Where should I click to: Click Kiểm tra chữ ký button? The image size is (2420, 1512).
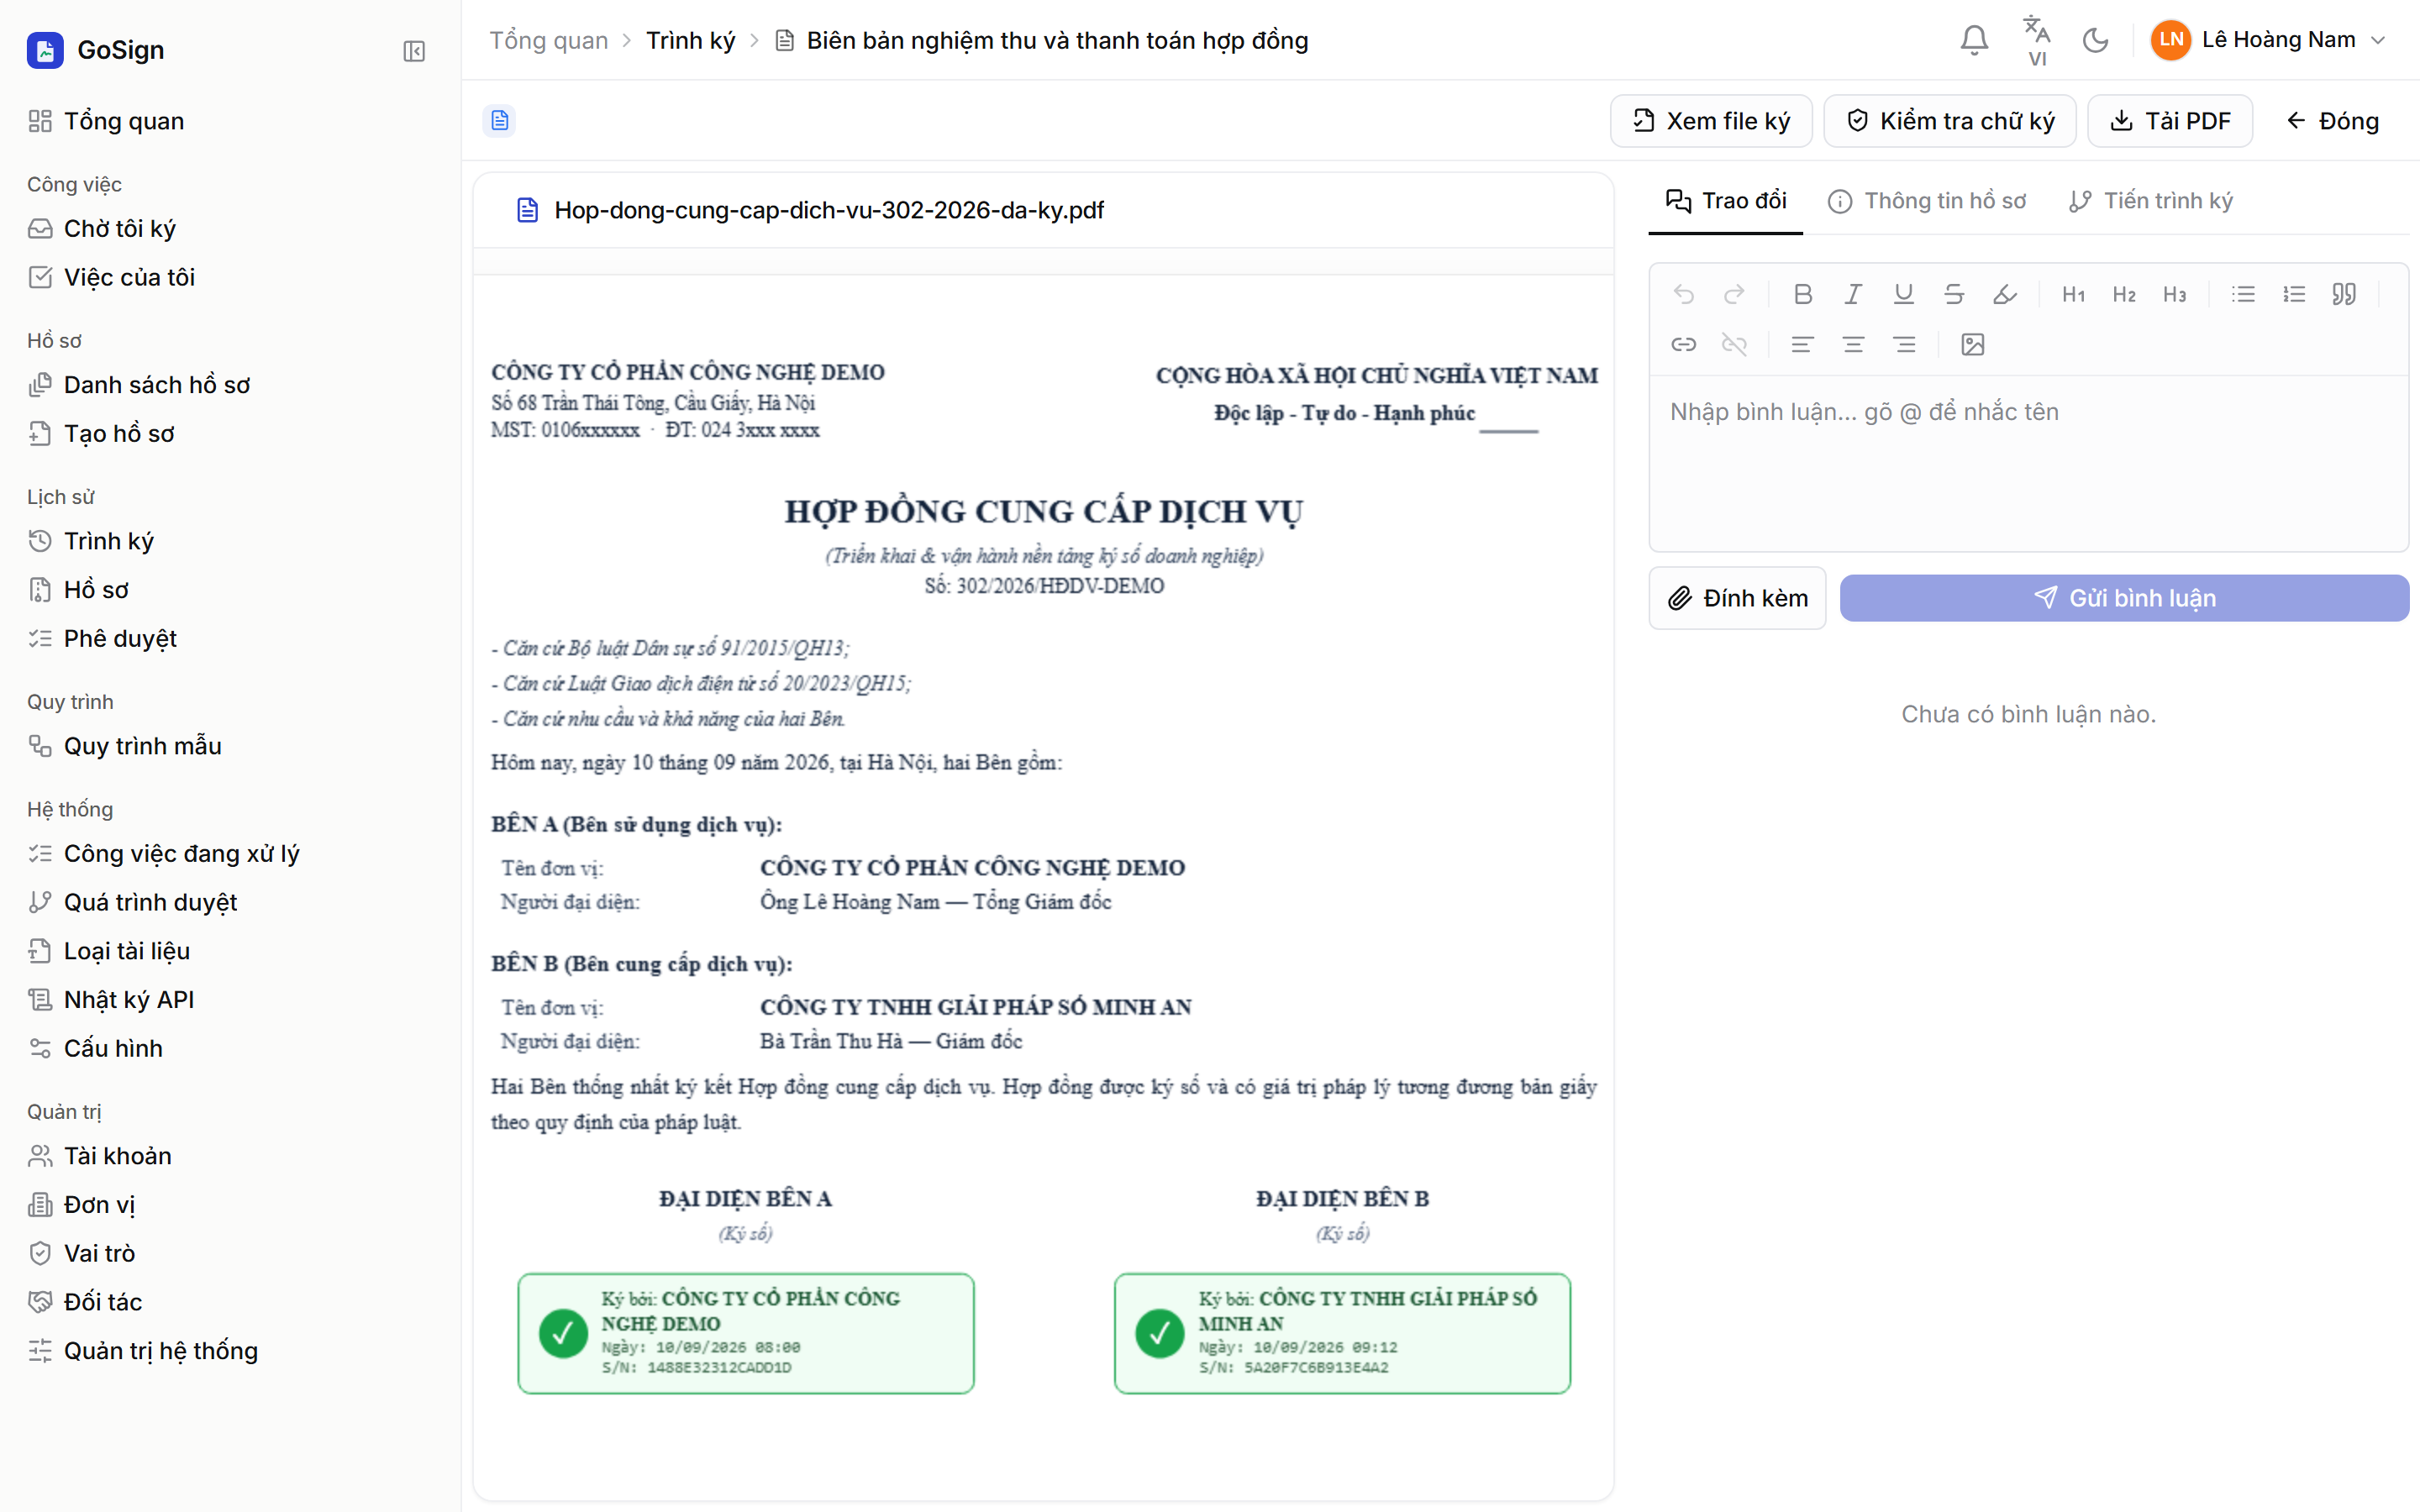pos(1949,121)
